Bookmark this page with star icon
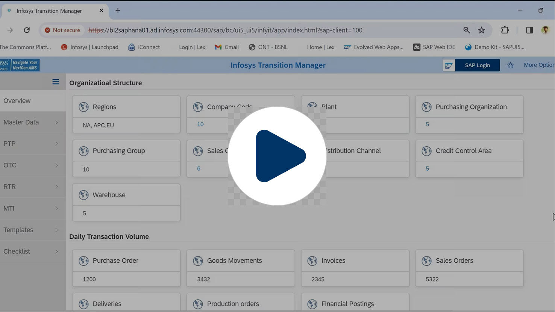The image size is (555, 312). [482, 30]
